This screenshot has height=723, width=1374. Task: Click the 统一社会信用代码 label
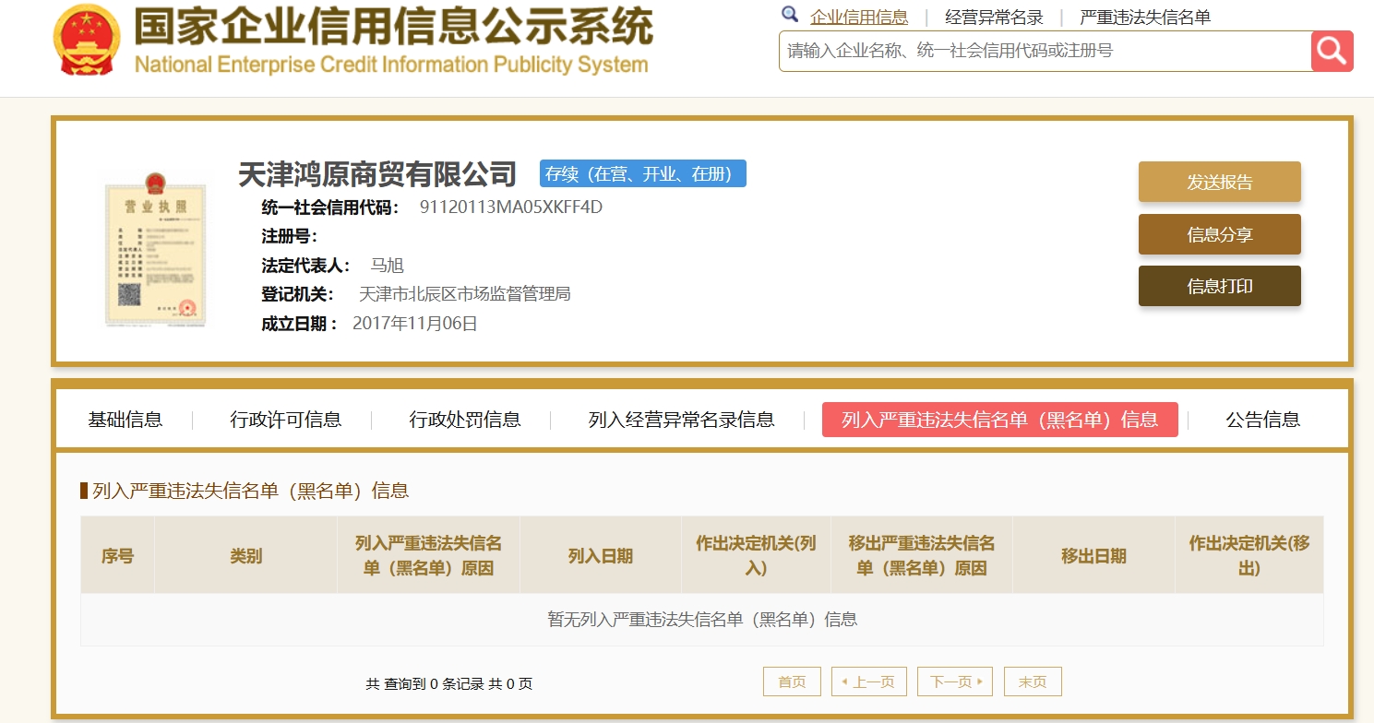(x=330, y=207)
